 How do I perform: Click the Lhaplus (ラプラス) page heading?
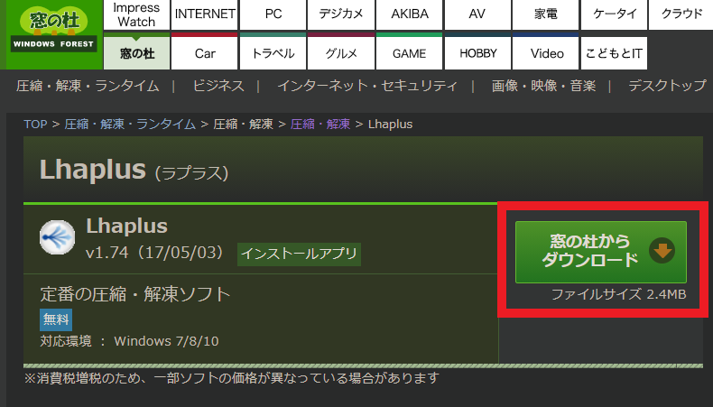134,170
